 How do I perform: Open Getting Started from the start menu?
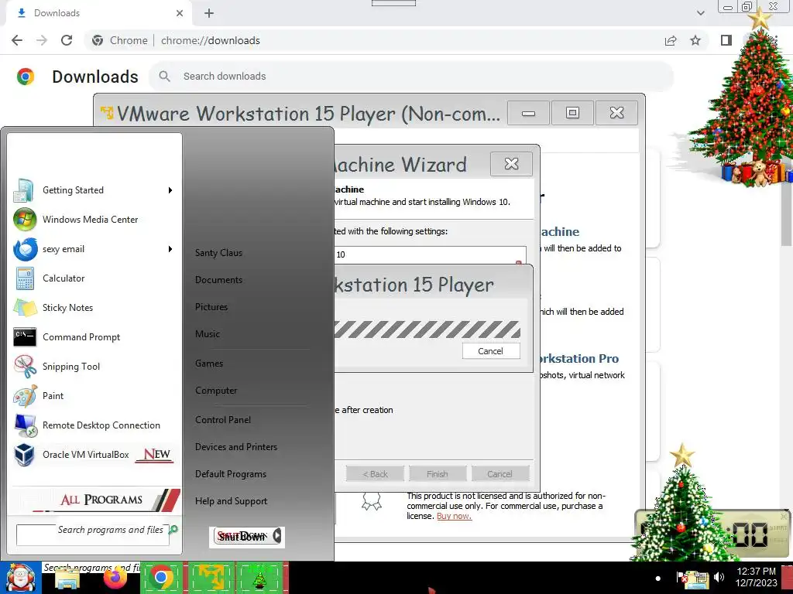94,190
